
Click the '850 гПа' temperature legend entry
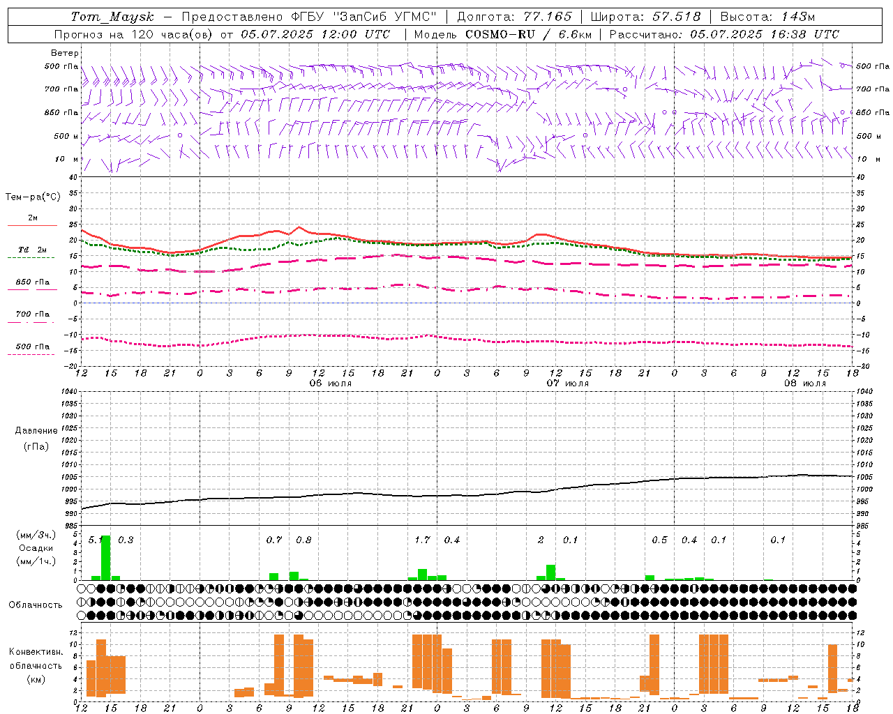(x=32, y=282)
